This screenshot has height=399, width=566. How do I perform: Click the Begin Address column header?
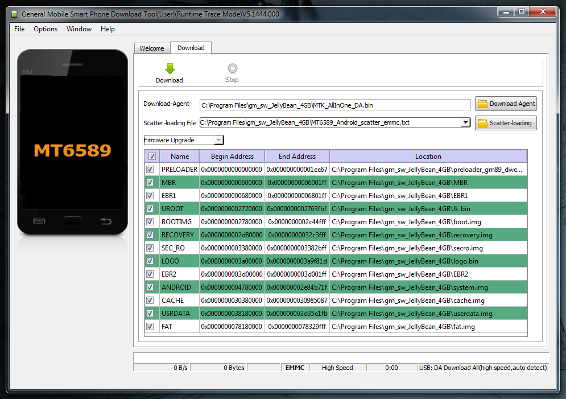click(x=232, y=157)
